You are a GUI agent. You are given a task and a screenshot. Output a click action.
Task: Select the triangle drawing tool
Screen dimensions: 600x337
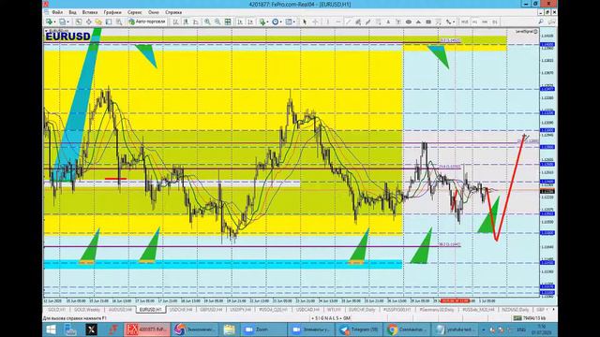(x=418, y=22)
